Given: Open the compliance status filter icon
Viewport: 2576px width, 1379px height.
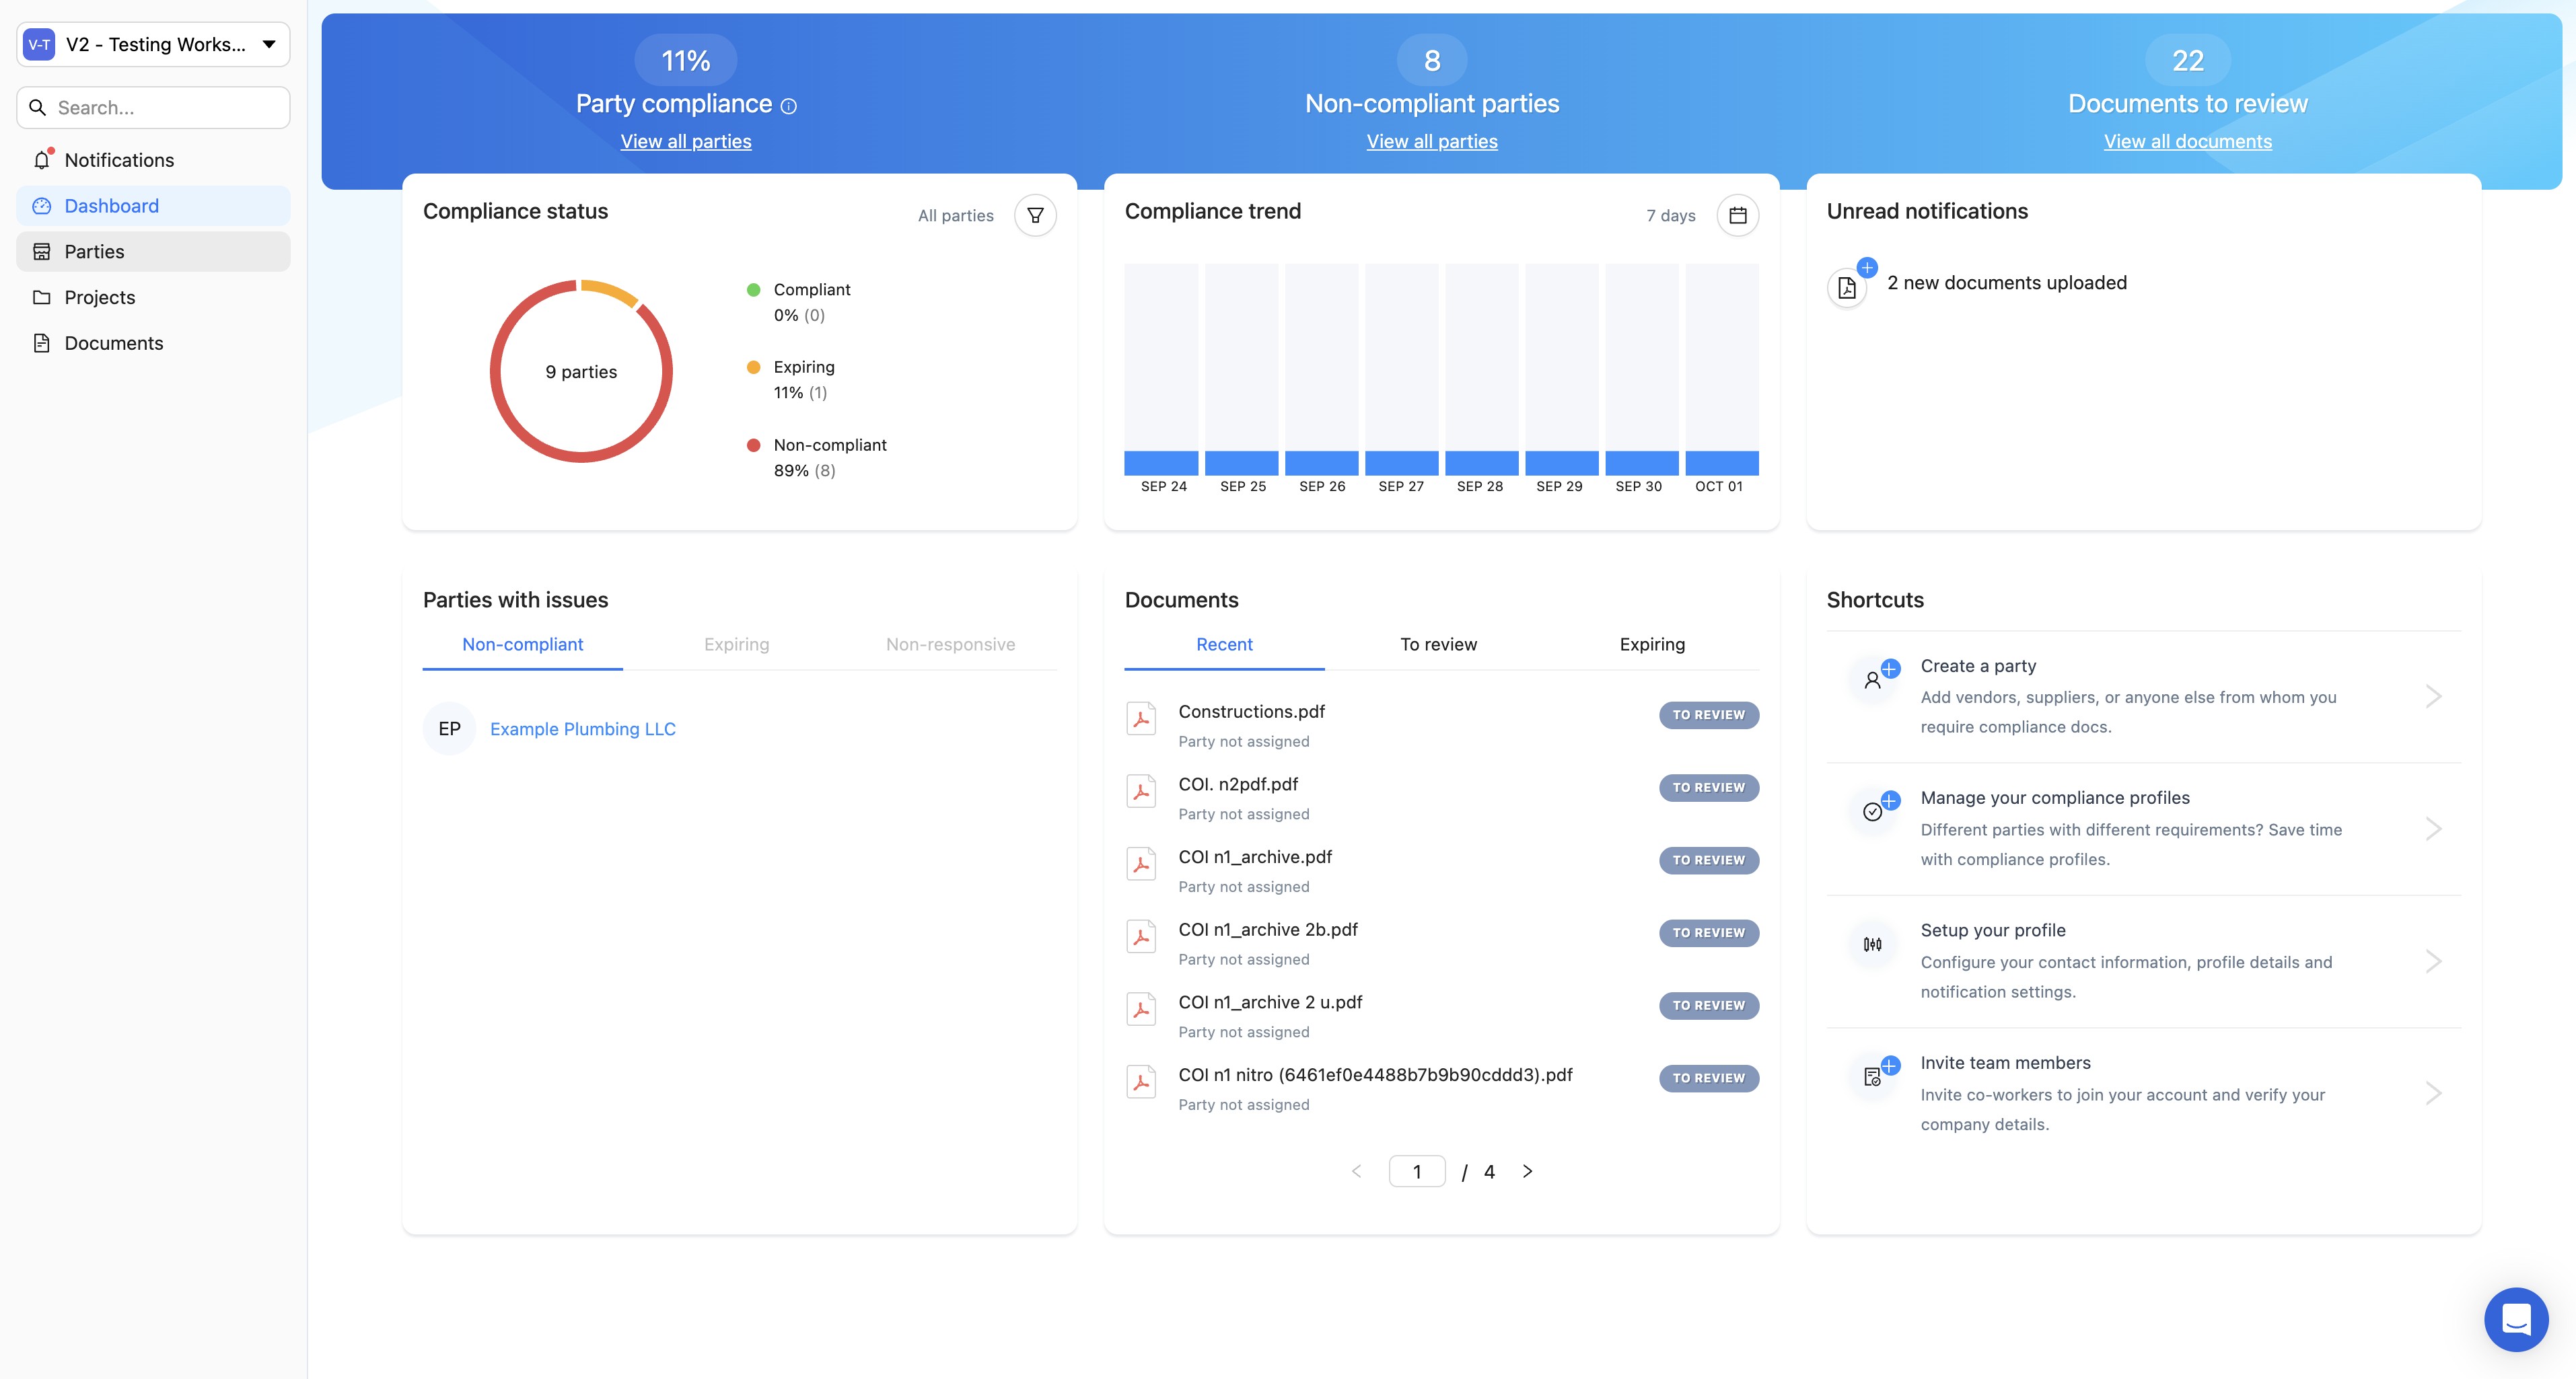Looking at the screenshot, I should click(1035, 215).
